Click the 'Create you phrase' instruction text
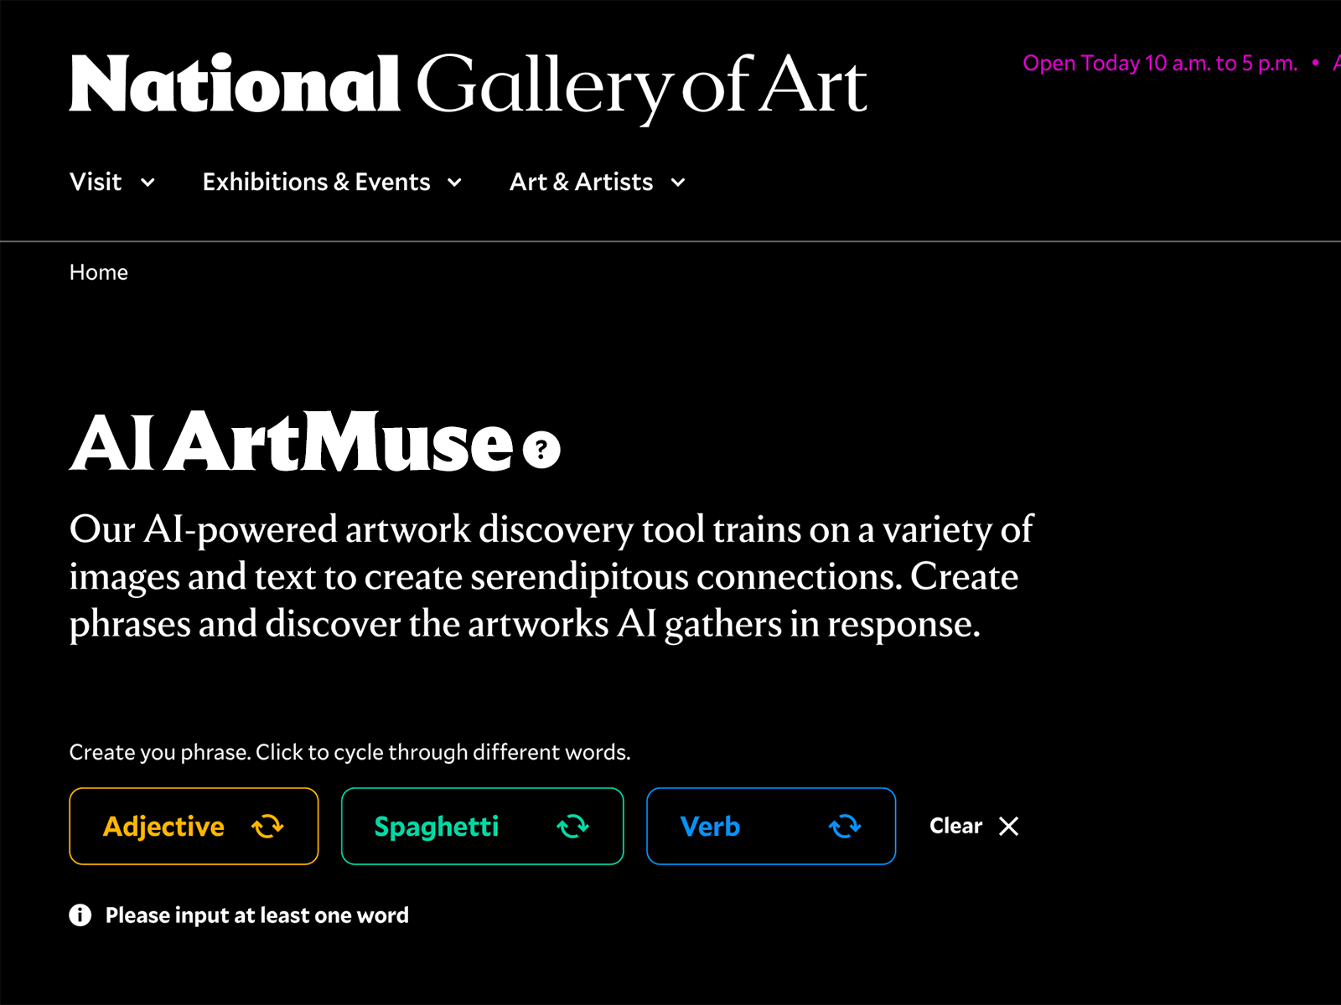The image size is (1341, 1005). pyautogui.click(x=349, y=752)
